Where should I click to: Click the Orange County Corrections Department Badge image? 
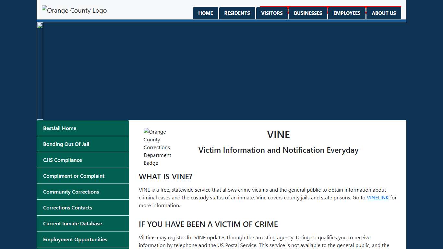pos(158,147)
